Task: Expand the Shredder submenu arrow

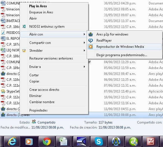Action: click(84, 51)
